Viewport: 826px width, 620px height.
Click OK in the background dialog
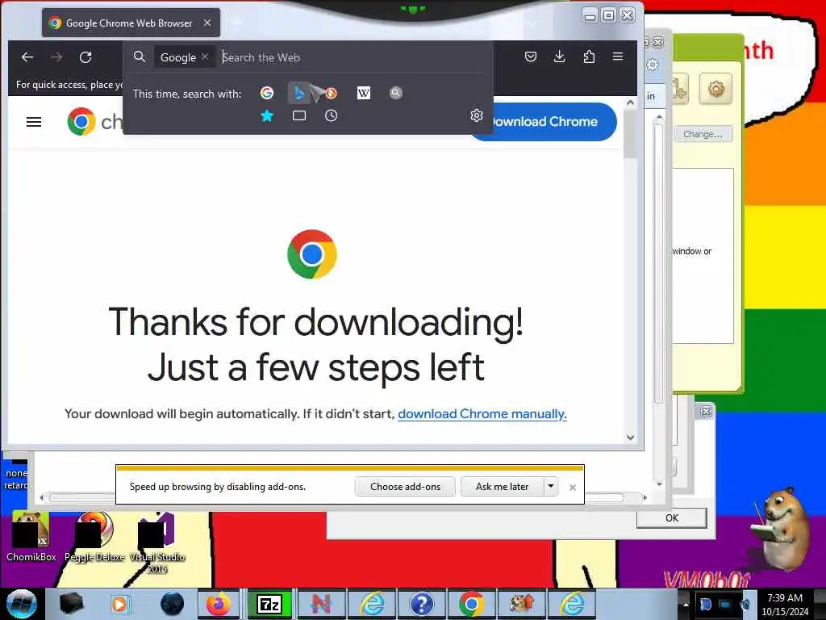coord(672,517)
